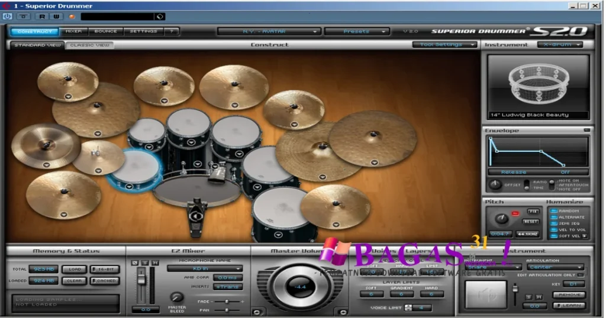Click the right Master Volume corner button

pos(343,312)
